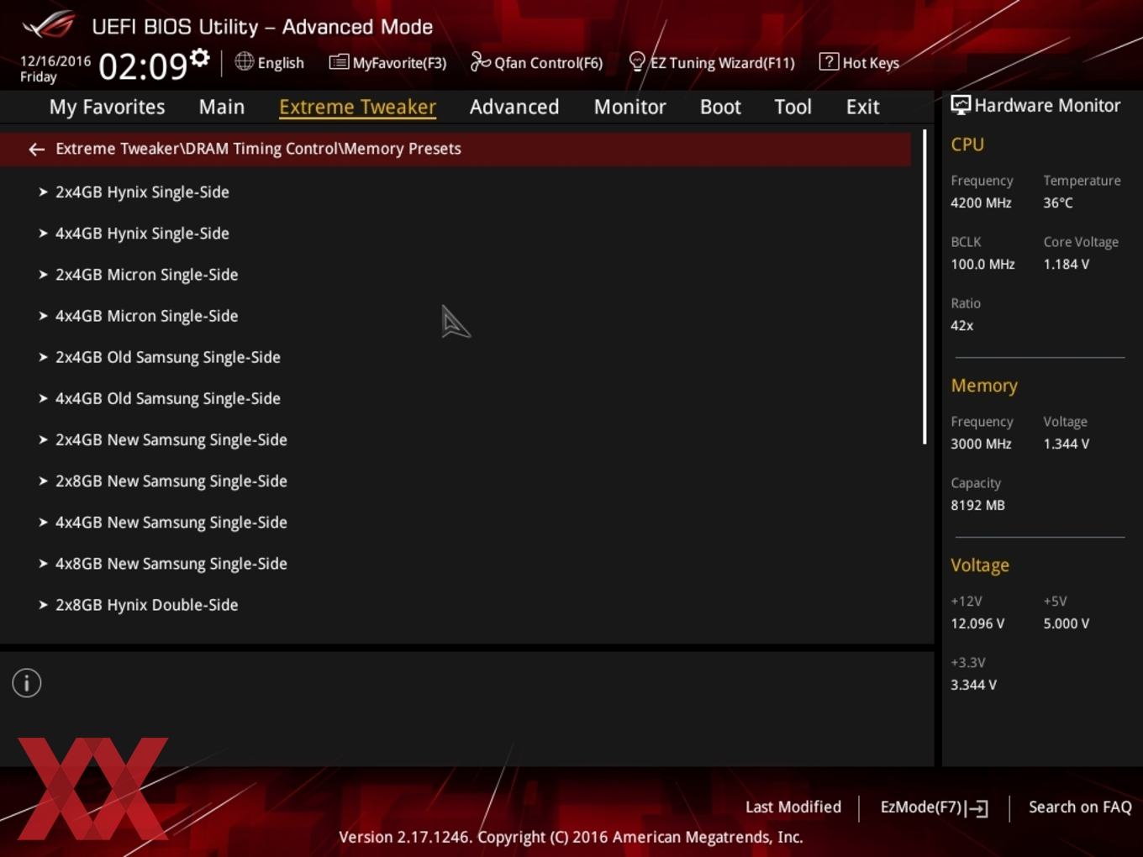
Task: Switch to EzMode(F7) label
Action: click(920, 807)
